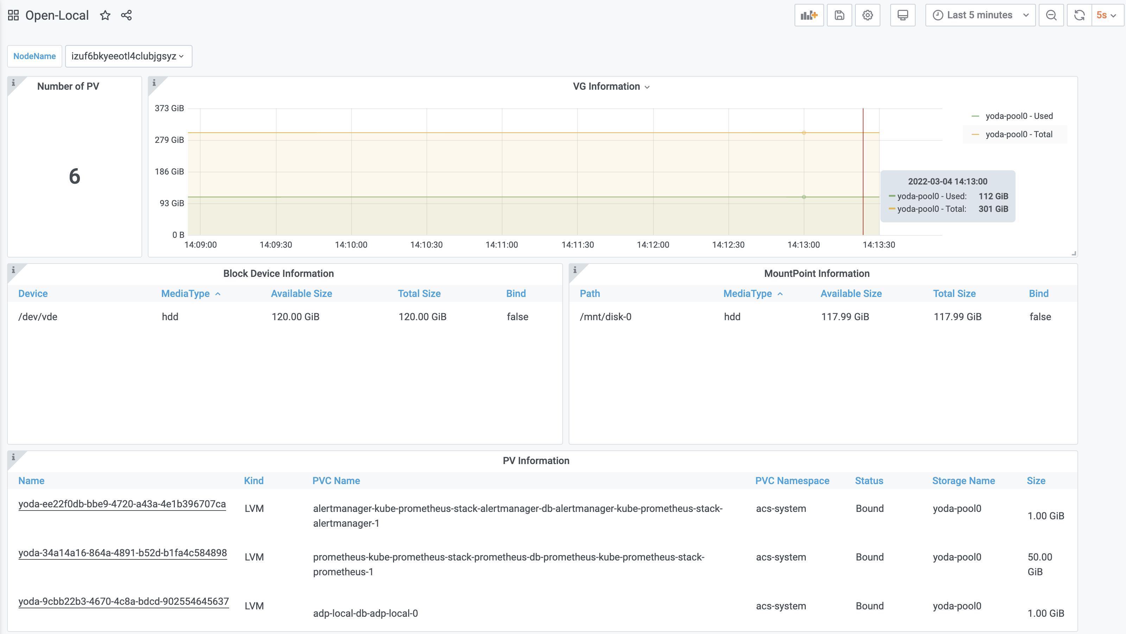This screenshot has height=634, width=1126.
Task: Toggle yoda-pool0 - Used series in legend
Action: click(1018, 116)
